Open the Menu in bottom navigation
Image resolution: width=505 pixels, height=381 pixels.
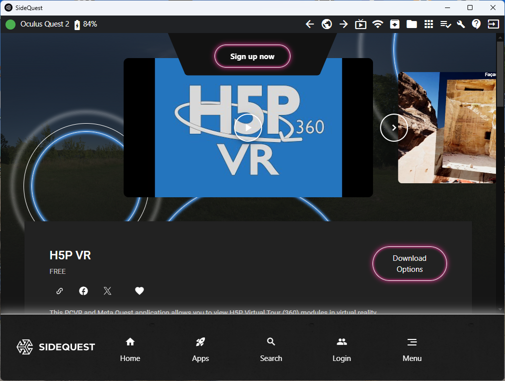point(412,349)
